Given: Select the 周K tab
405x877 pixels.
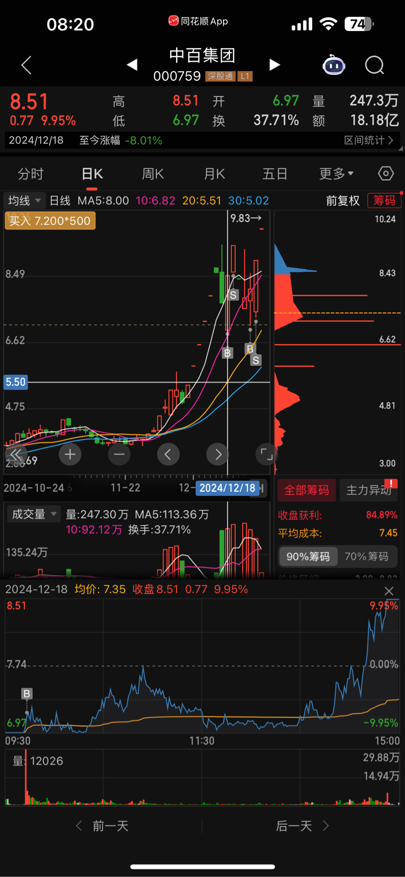Looking at the screenshot, I should click(x=153, y=174).
